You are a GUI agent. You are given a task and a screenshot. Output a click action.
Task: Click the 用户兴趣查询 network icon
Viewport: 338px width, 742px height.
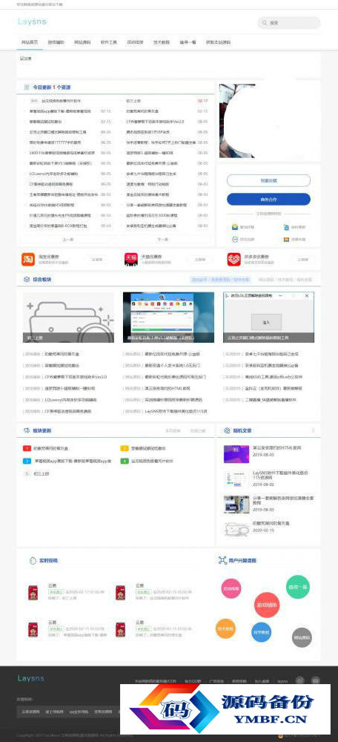pos(222,560)
